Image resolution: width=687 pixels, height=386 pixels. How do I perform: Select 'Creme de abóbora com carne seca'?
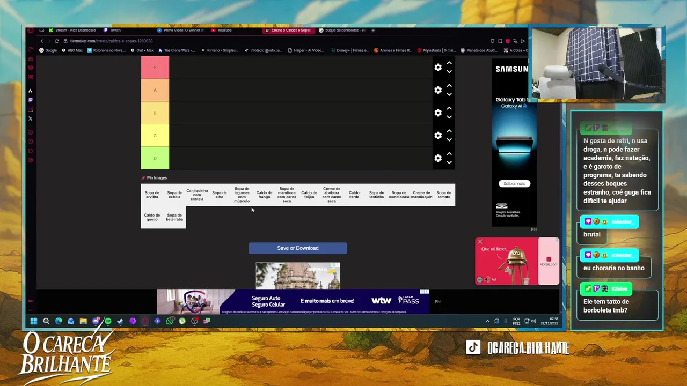(332, 195)
